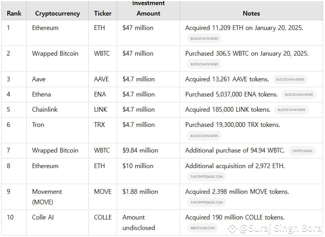Screen dimensions: 325x237
Task: Click the Investment Amount column header
Action: [148, 8]
